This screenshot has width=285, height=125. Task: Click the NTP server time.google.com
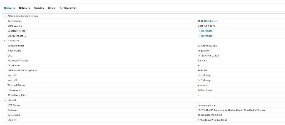(x=207, y=105)
